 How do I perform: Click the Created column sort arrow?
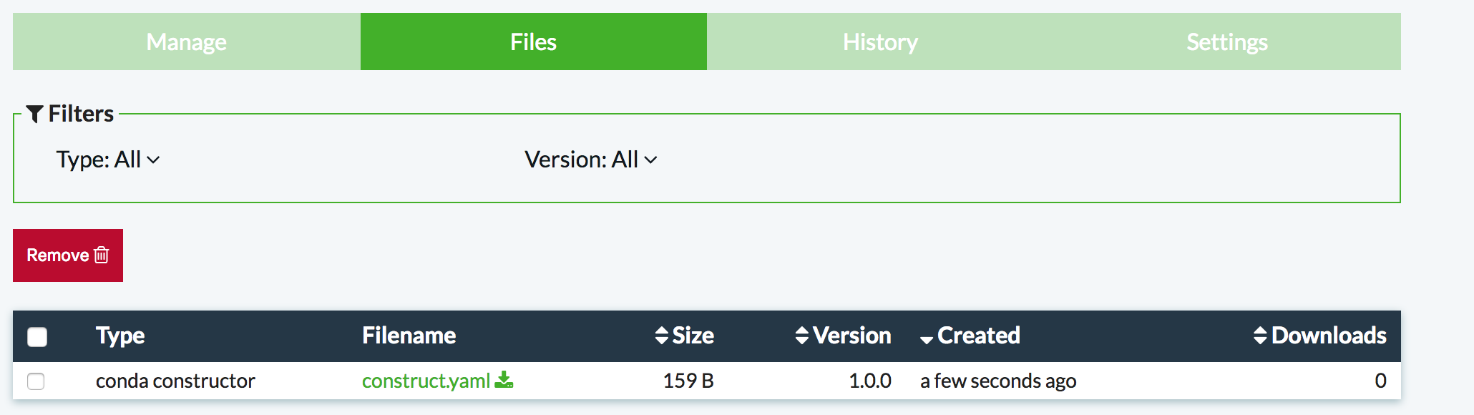[x=927, y=338]
